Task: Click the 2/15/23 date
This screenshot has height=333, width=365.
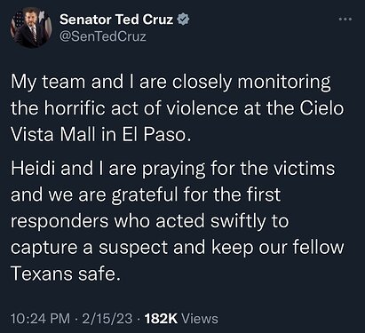Action: (107, 319)
